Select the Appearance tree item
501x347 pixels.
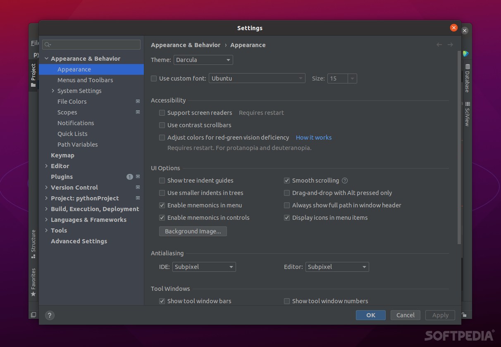(x=91, y=69)
